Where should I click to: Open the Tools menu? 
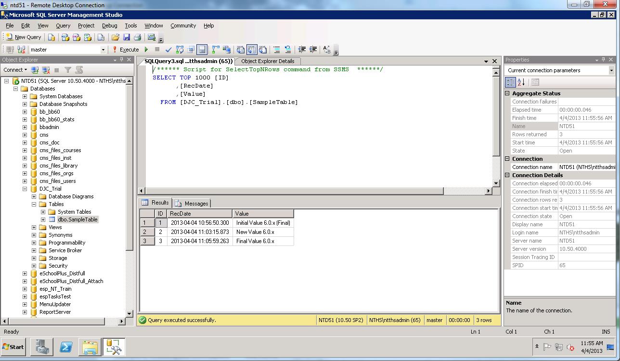[131, 26]
